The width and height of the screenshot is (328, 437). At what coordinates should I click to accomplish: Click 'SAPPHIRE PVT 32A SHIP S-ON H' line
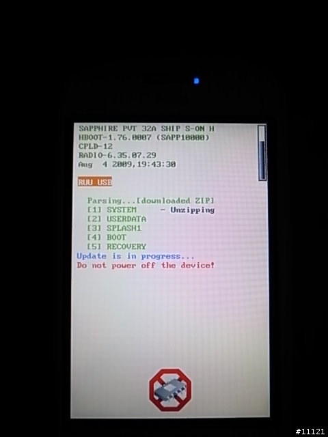click(146, 128)
